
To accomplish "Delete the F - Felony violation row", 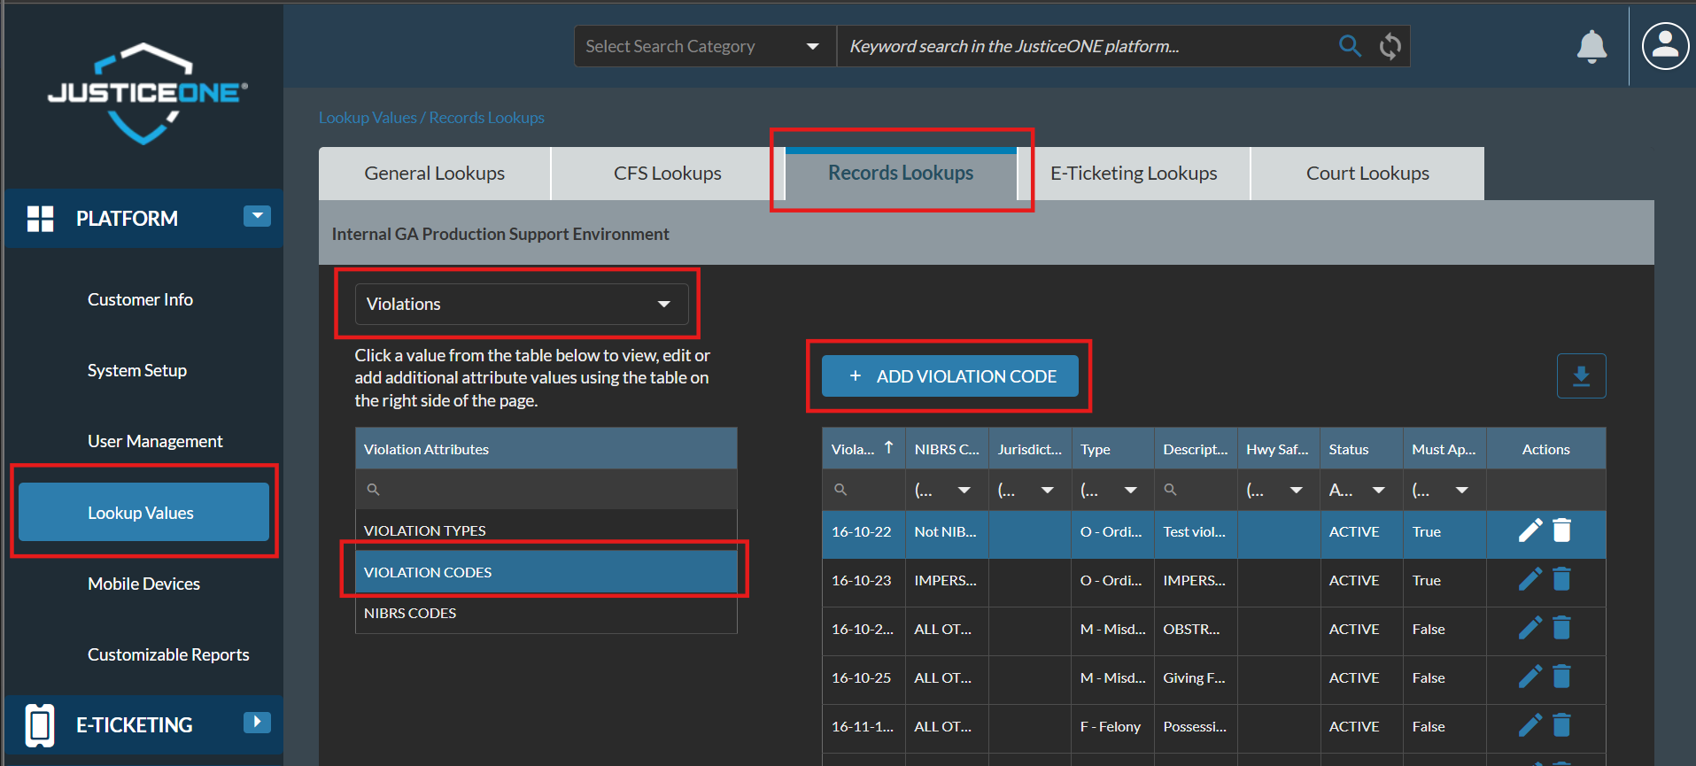I will (1562, 725).
